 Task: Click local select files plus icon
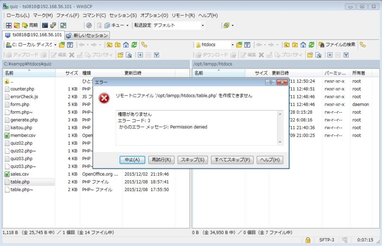[x=140, y=55]
